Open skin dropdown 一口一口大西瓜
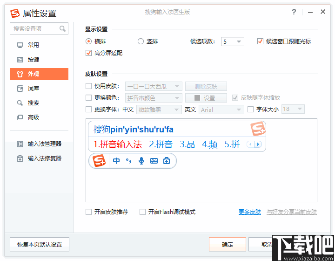 pos(154,86)
